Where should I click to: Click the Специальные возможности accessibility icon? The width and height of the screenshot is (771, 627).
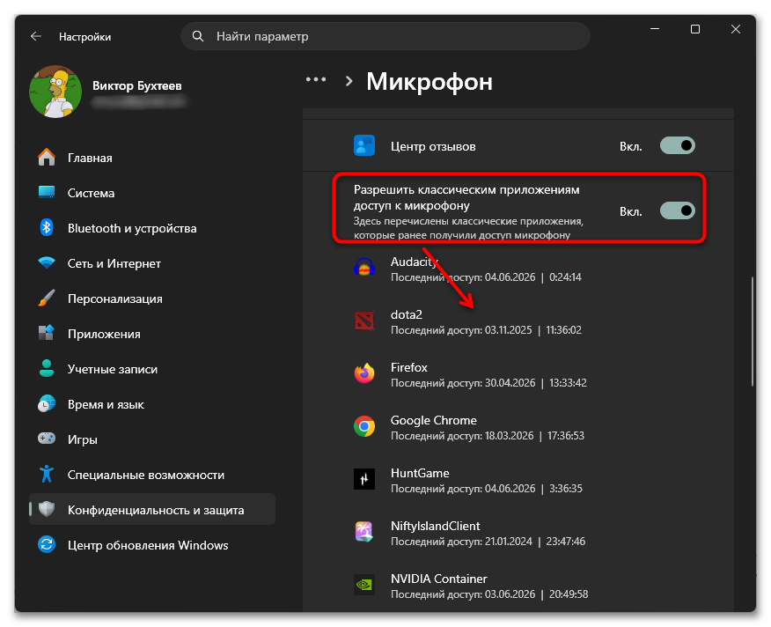coord(47,475)
